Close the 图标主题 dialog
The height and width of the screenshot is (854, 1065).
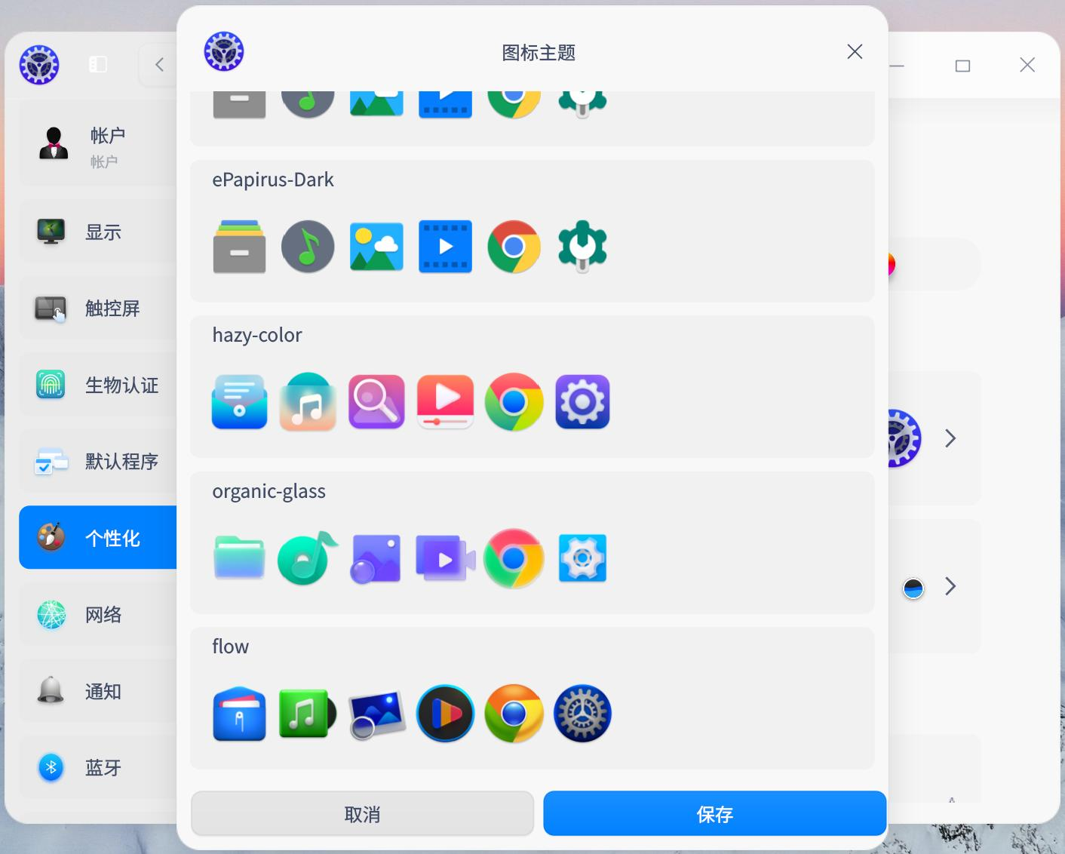855,52
